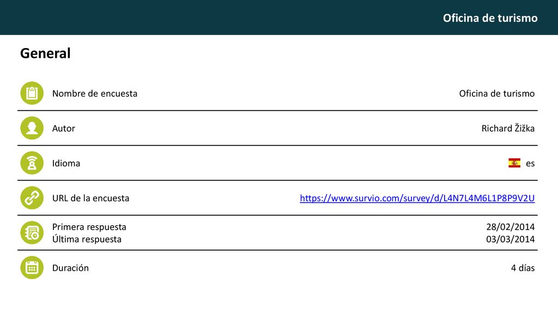Click the author name 'Richard Žižka'
This screenshot has width=558, height=314.
click(508, 128)
